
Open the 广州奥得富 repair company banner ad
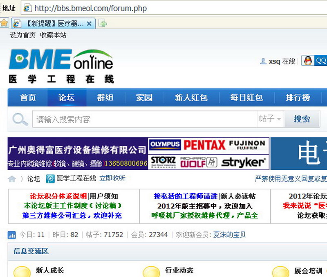pos(78,154)
